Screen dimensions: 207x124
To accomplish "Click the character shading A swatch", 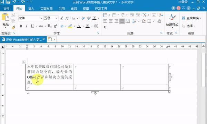I will pos(88,26).
